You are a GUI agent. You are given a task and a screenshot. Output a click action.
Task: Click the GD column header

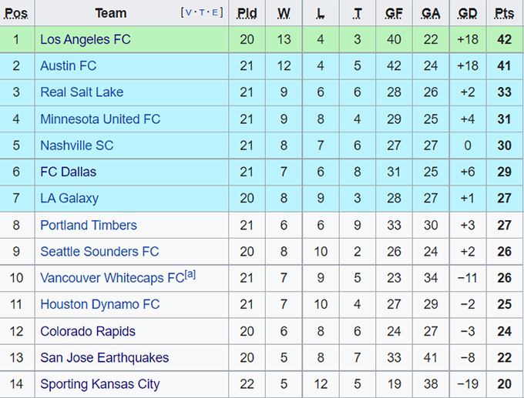click(x=468, y=13)
